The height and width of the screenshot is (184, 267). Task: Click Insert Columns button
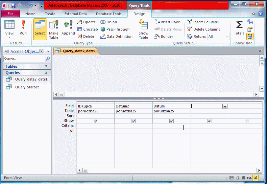coord(203,22)
